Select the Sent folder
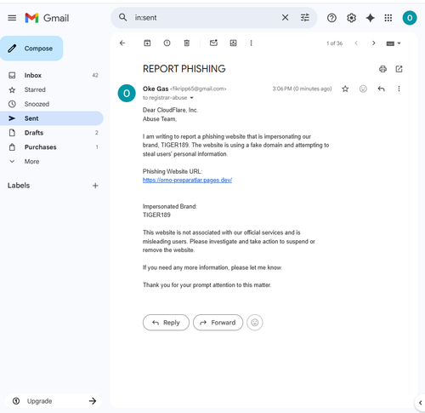Viewport: 425px width, 413px height. pyautogui.click(x=52, y=118)
